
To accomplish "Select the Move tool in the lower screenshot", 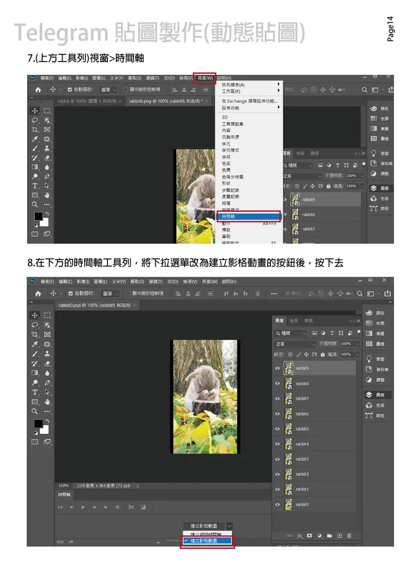I will [x=35, y=315].
